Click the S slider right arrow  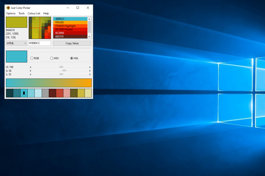tap(90, 71)
